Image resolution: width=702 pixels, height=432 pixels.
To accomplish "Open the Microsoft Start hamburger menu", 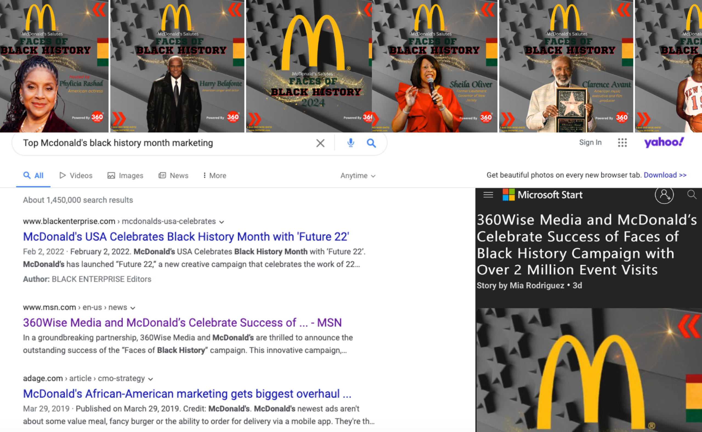I will coord(488,195).
